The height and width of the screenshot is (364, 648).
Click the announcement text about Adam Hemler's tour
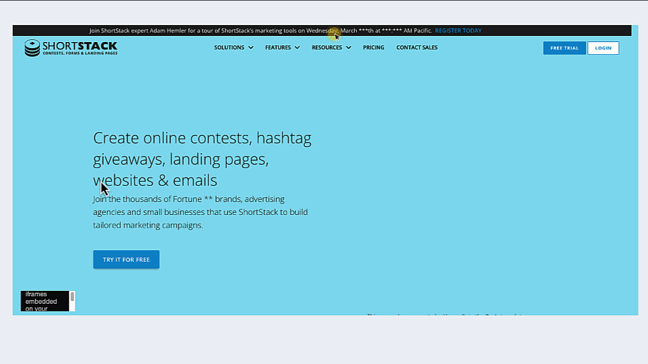click(x=261, y=31)
